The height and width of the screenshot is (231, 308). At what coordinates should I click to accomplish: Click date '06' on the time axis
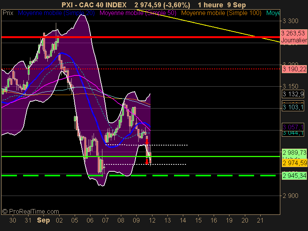(x=90, y=220)
